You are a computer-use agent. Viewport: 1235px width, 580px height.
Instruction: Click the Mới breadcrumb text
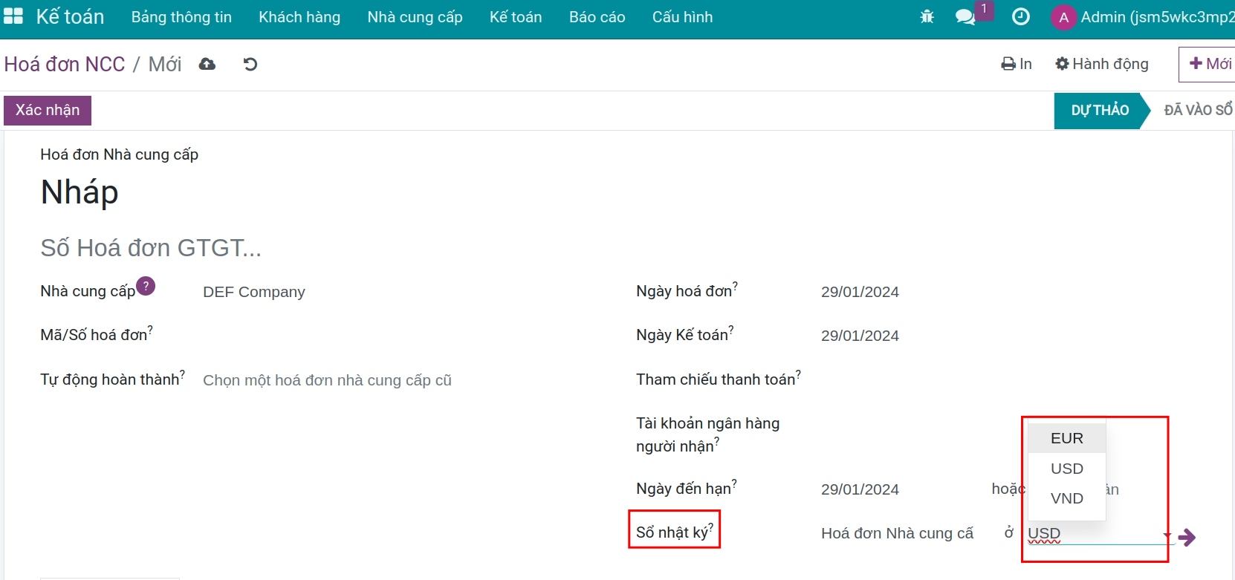click(x=165, y=65)
